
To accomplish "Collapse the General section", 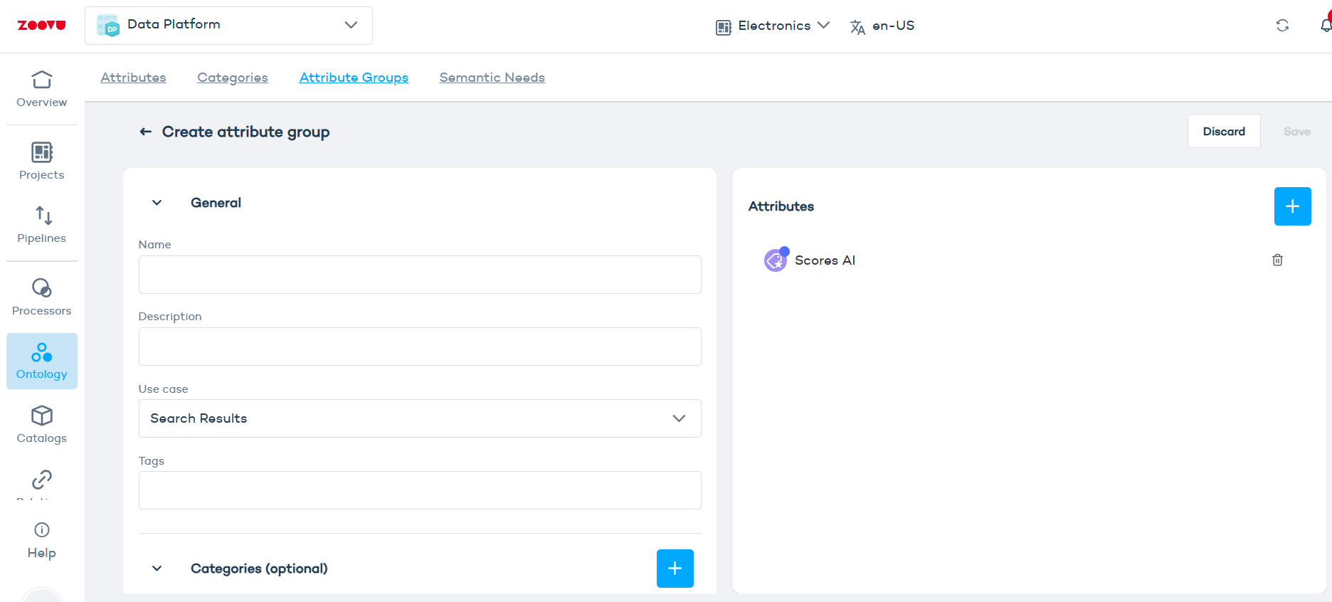I will click(x=157, y=203).
